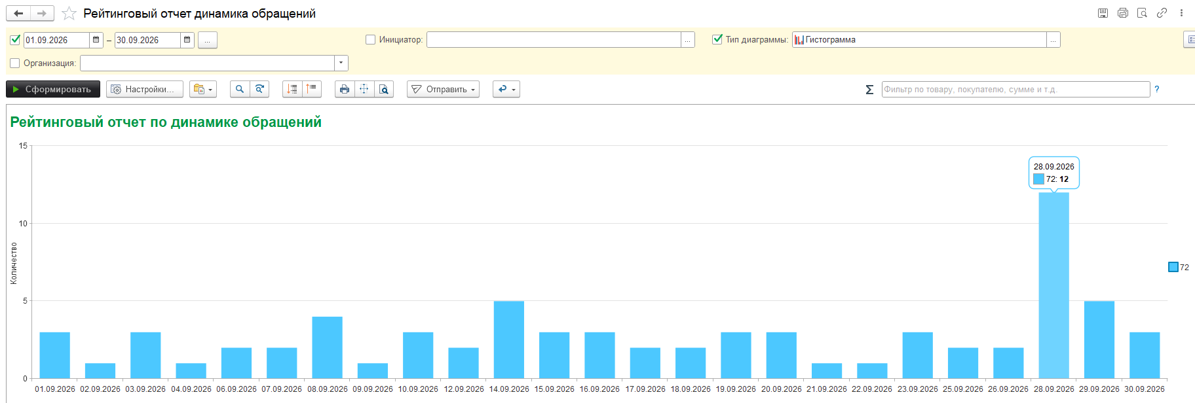Click the magnifier Find toolbar icon
This screenshot has height=403, width=1195.
point(240,89)
